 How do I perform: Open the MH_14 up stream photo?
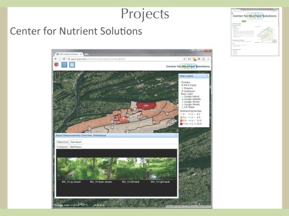tap(72, 168)
